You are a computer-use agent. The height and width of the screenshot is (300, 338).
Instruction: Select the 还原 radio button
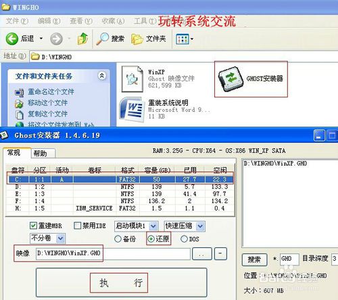point(151,239)
